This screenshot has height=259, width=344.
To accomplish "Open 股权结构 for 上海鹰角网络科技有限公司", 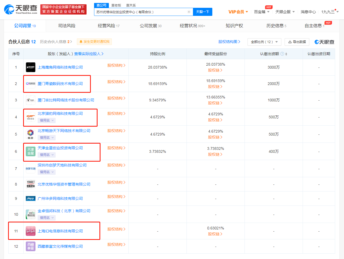I will [116, 65].
